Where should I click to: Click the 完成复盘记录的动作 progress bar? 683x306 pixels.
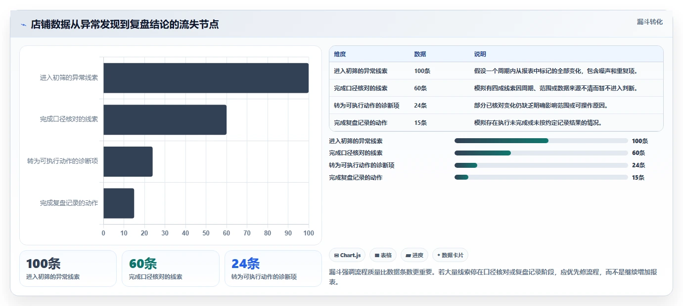point(541,178)
